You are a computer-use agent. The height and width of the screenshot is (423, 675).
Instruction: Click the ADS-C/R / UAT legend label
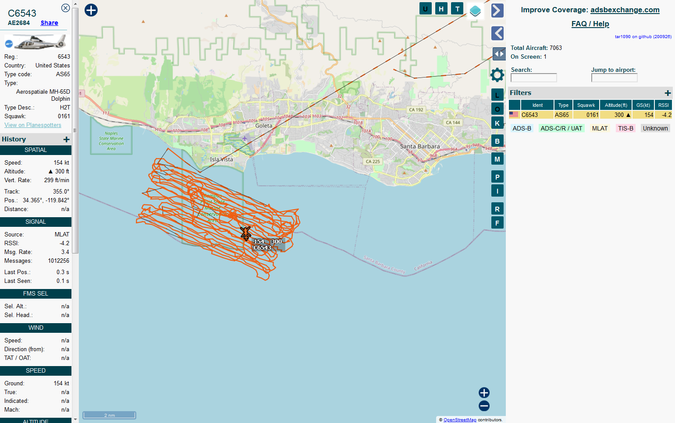click(x=561, y=128)
